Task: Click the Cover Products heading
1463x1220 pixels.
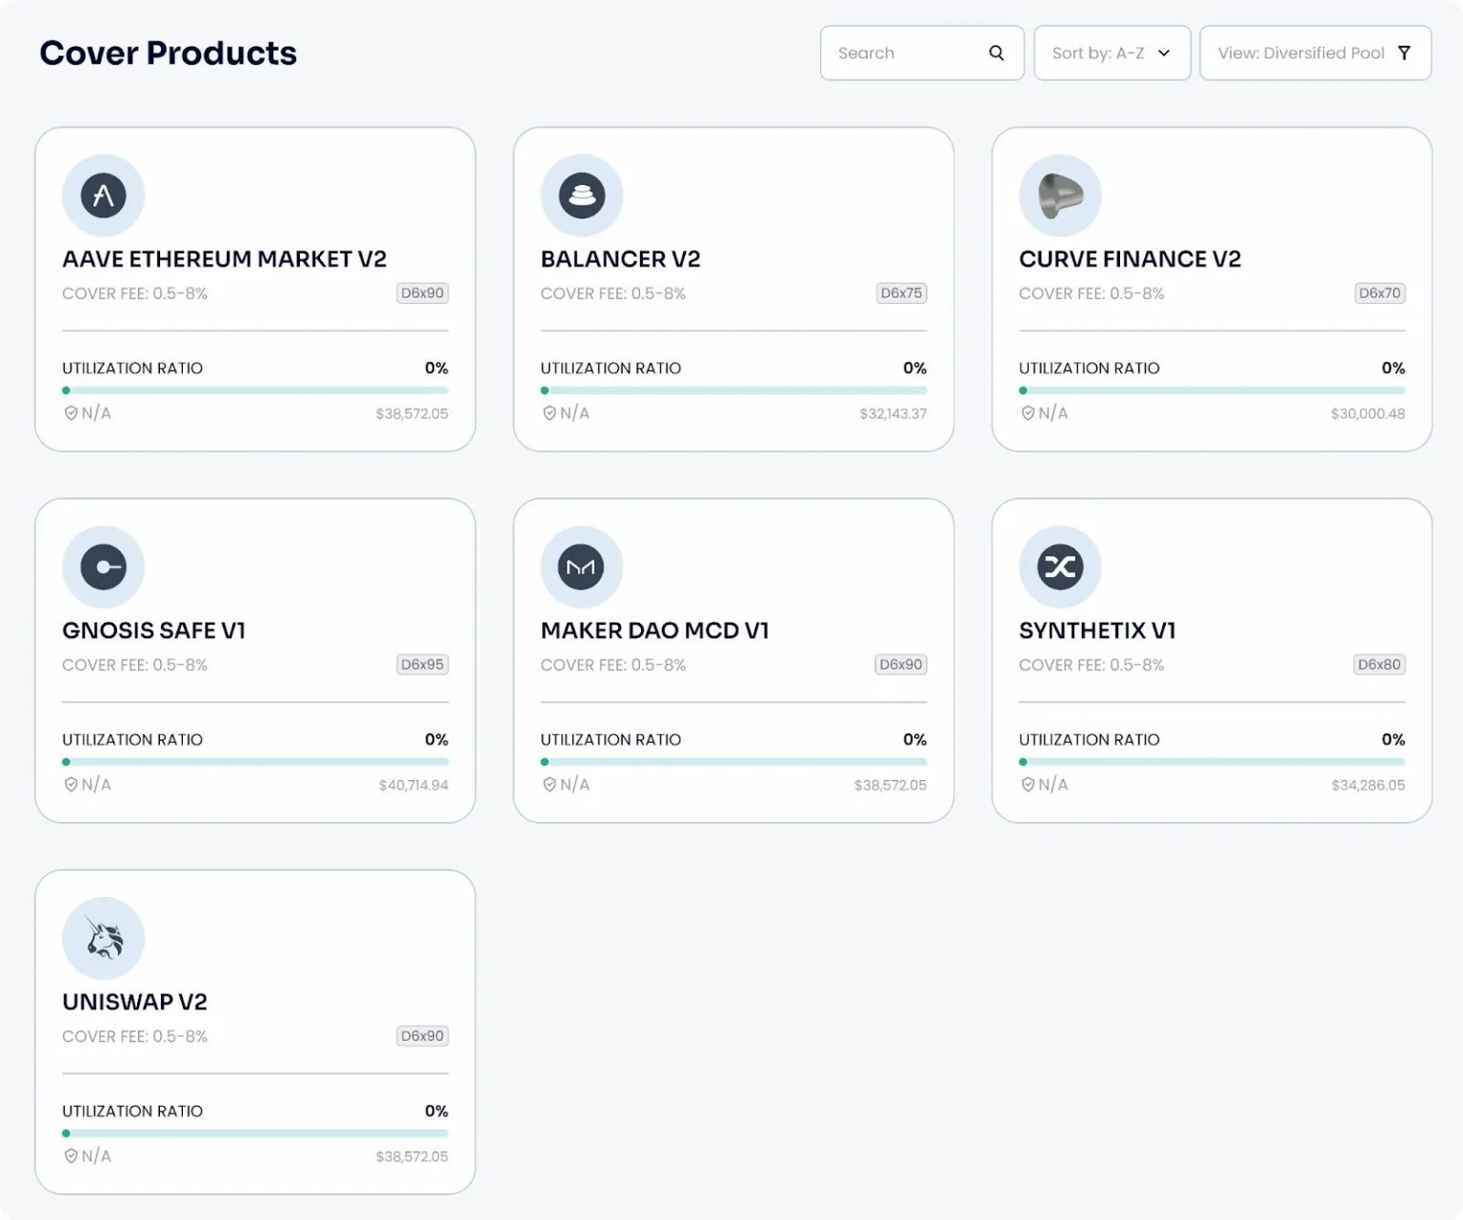Action: (x=169, y=53)
